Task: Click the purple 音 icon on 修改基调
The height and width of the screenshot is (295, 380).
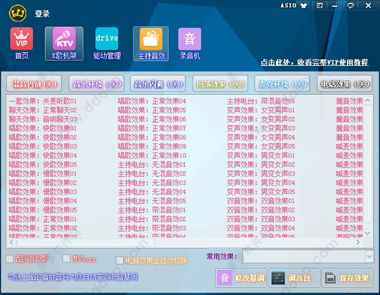Action: point(225,278)
